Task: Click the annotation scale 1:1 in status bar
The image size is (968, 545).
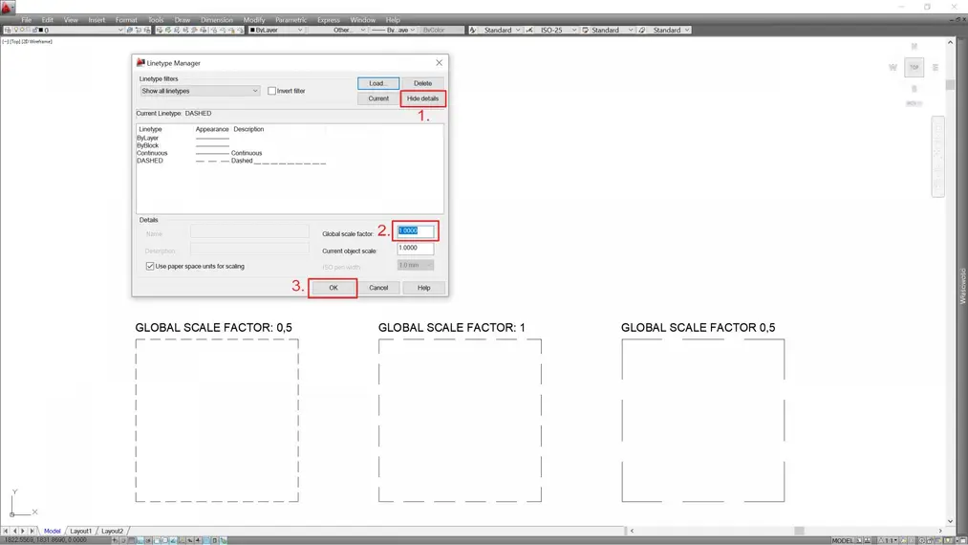Action: coord(888,540)
